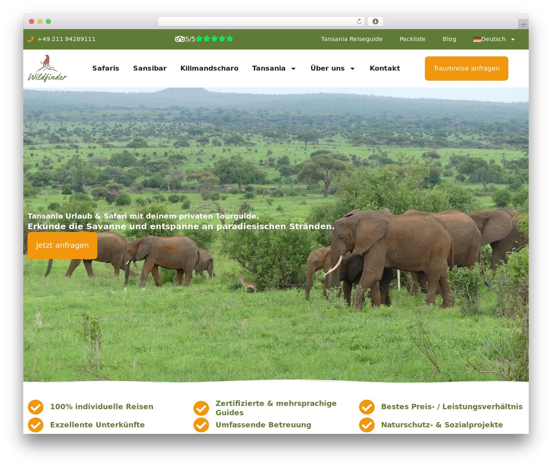The image size is (552, 467).
Task: Click the text Exzellente Unterkünfte
Action: point(97,425)
